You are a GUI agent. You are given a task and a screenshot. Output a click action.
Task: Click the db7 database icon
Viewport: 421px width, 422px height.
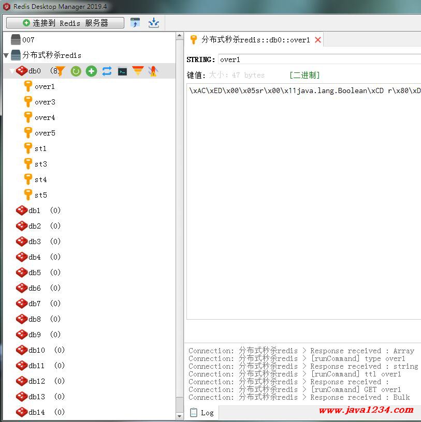(22, 304)
